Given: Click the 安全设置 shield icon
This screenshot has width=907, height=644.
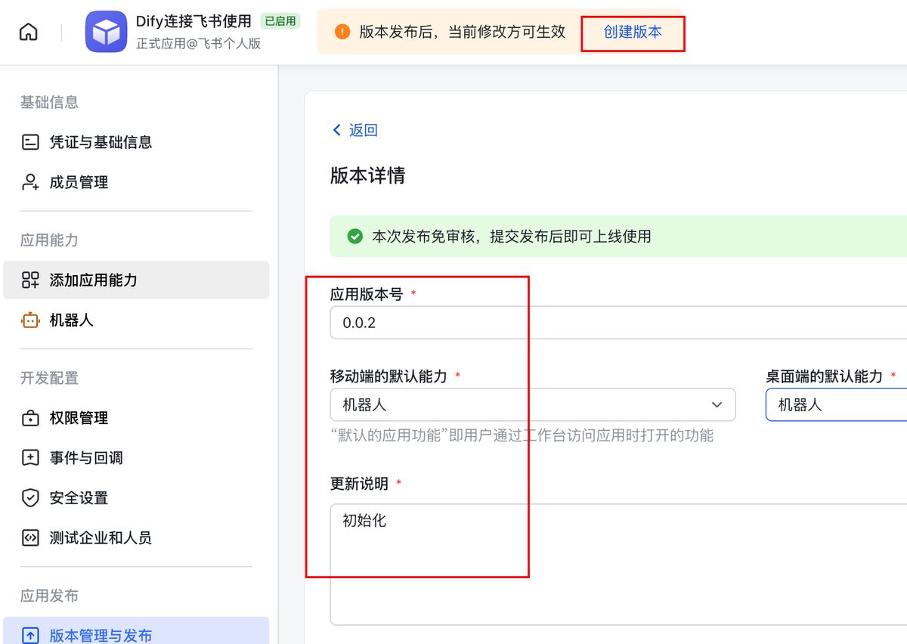Looking at the screenshot, I should click(30, 498).
